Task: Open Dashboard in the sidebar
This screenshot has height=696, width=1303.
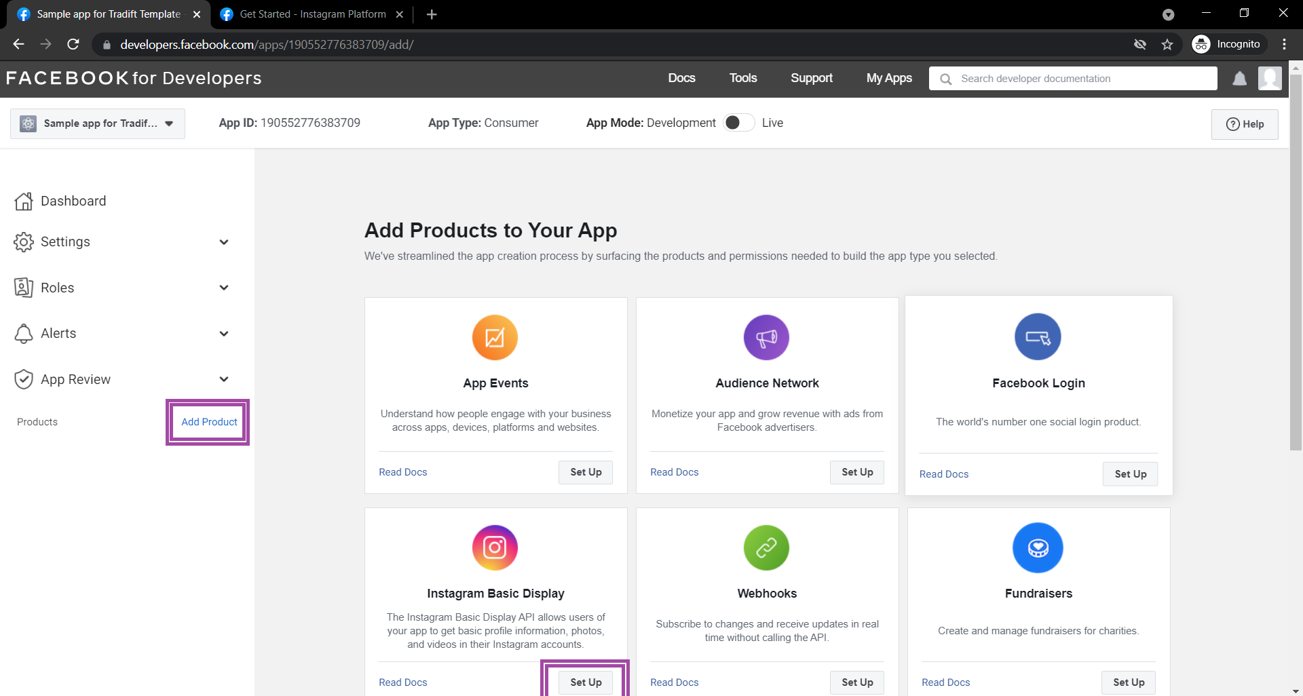Action: (x=73, y=201)
